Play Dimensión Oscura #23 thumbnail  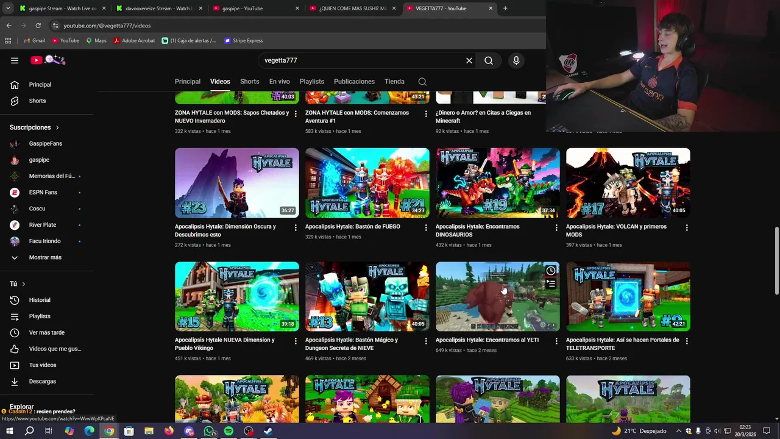tap(237, 183)
